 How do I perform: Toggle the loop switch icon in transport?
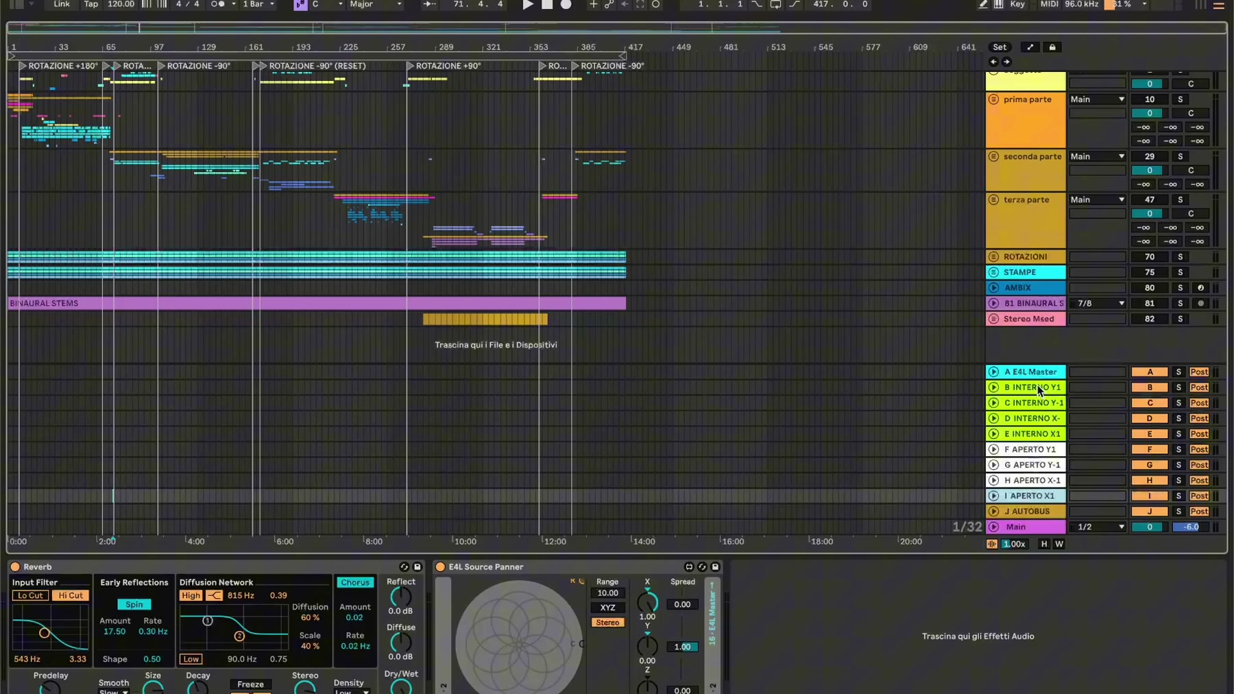click(775, 5)
